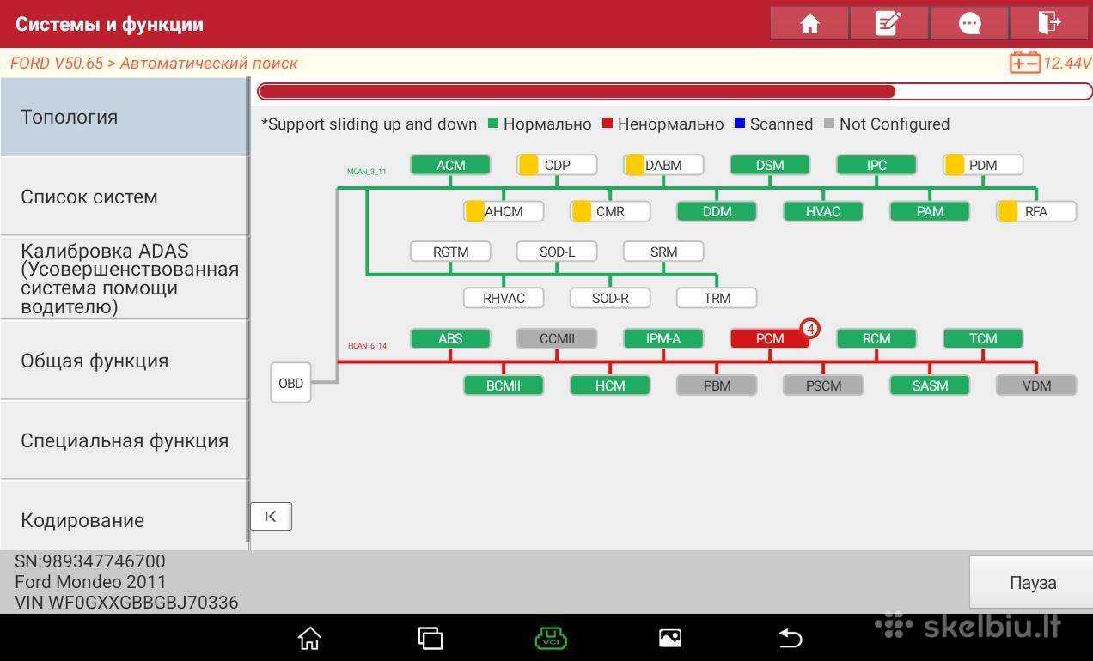The width and height of the screenshot is (1093, 661).
Task: Collapse the sidebar with arrow button
Action: [271, 516]
